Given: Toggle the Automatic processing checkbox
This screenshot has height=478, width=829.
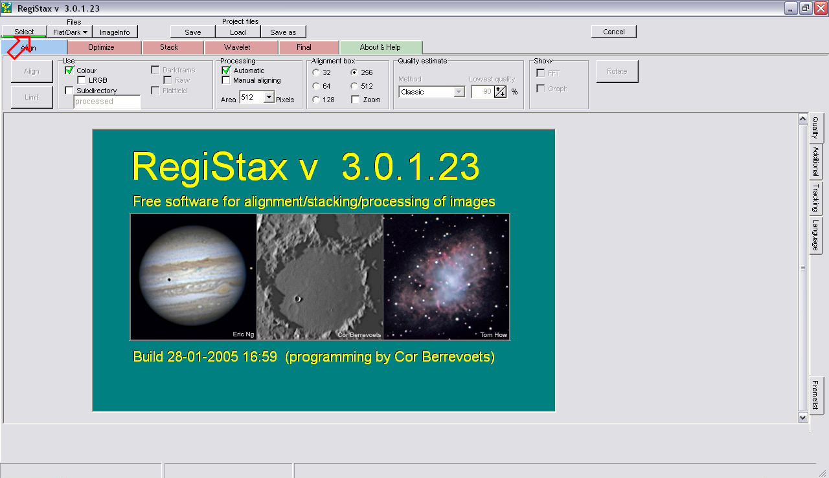Looking at the screenshot, I should click(x=226, y=71).
